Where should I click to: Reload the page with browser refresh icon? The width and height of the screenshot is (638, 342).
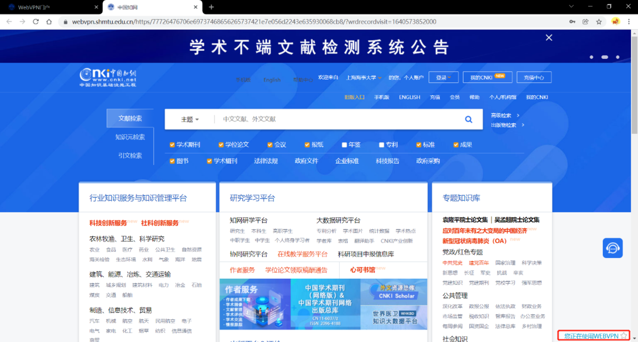(36, 22)
